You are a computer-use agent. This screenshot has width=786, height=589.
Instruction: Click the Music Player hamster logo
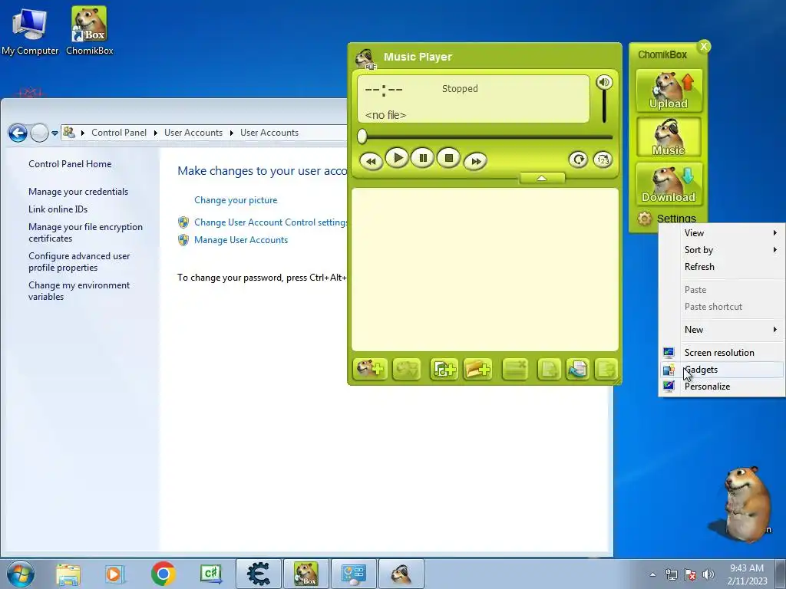point(365,58)
